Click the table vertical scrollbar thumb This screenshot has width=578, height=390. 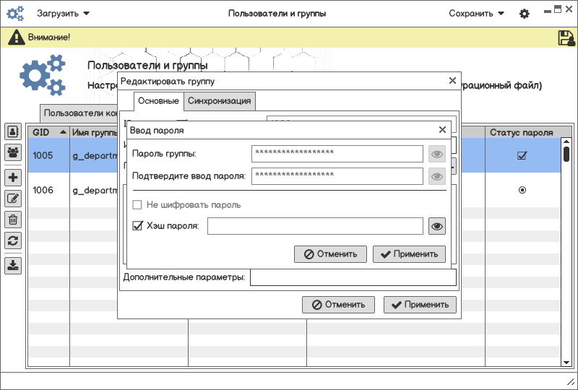click(566, 154)
